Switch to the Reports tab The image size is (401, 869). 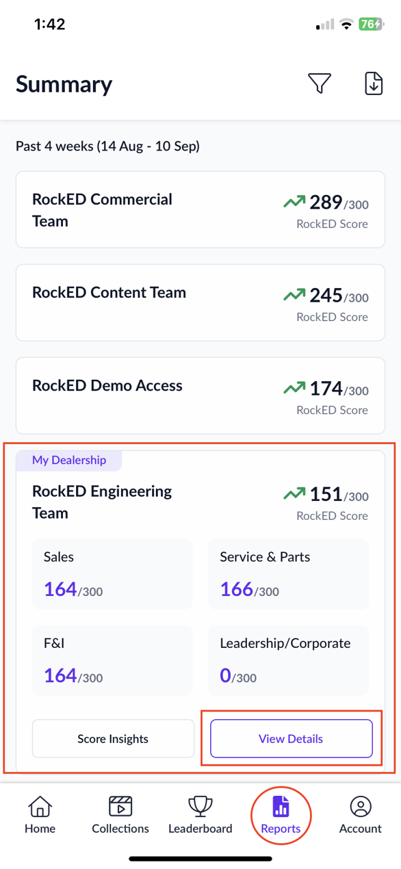[x=281, y=814]
